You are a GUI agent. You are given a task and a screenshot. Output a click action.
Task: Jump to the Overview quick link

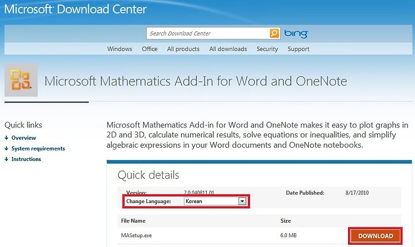[24, 138]
